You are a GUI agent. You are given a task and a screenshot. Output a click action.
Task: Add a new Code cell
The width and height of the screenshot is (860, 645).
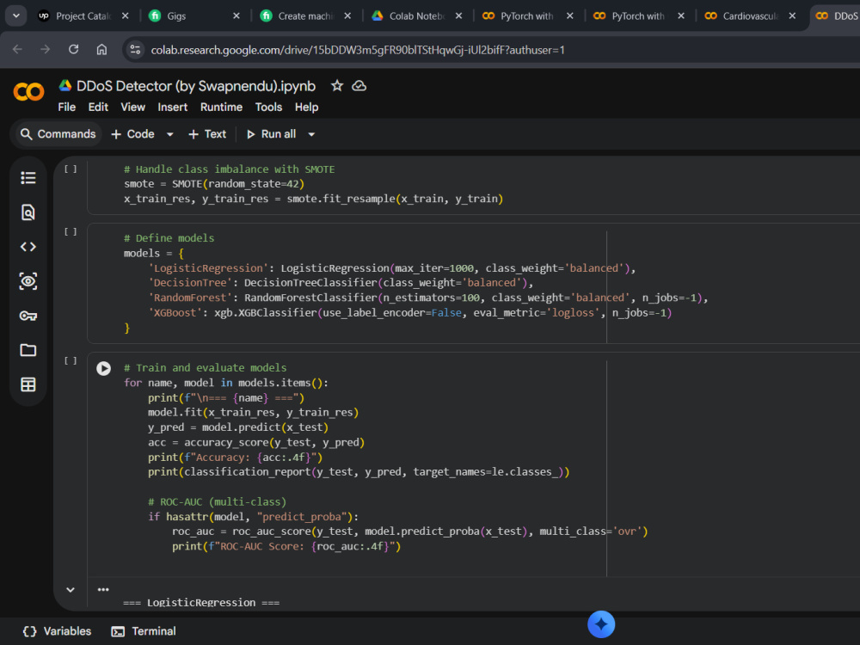(133, 134)
